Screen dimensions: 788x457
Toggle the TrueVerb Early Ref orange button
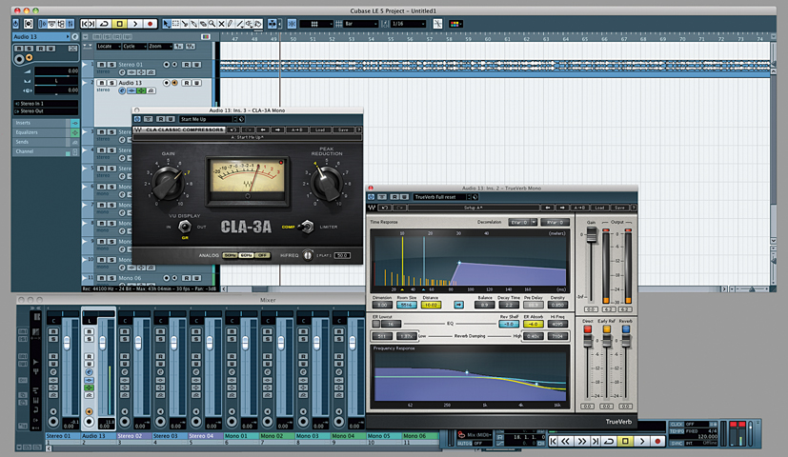click(x=607, y=329)
